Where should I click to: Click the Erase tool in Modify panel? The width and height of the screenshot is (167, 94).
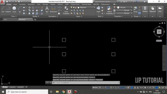click(x=42, y=8)
